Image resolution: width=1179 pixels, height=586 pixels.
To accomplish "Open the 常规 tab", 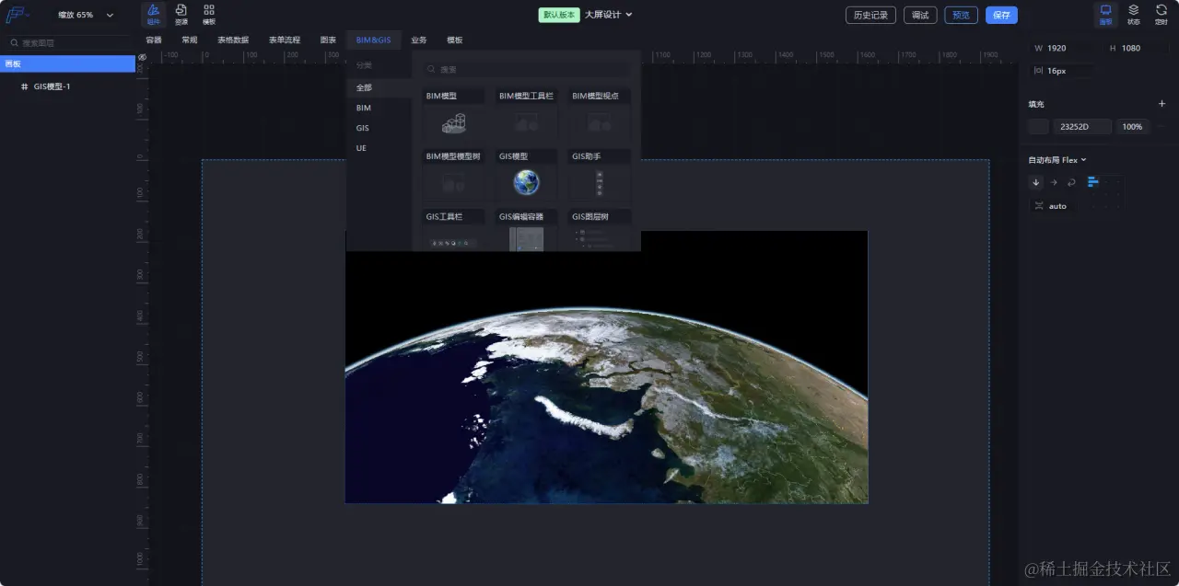I will point(190,40).
